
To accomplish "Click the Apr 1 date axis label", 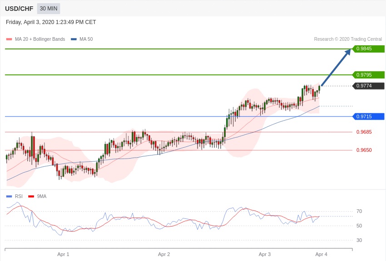I will click(x=63, y=254).
